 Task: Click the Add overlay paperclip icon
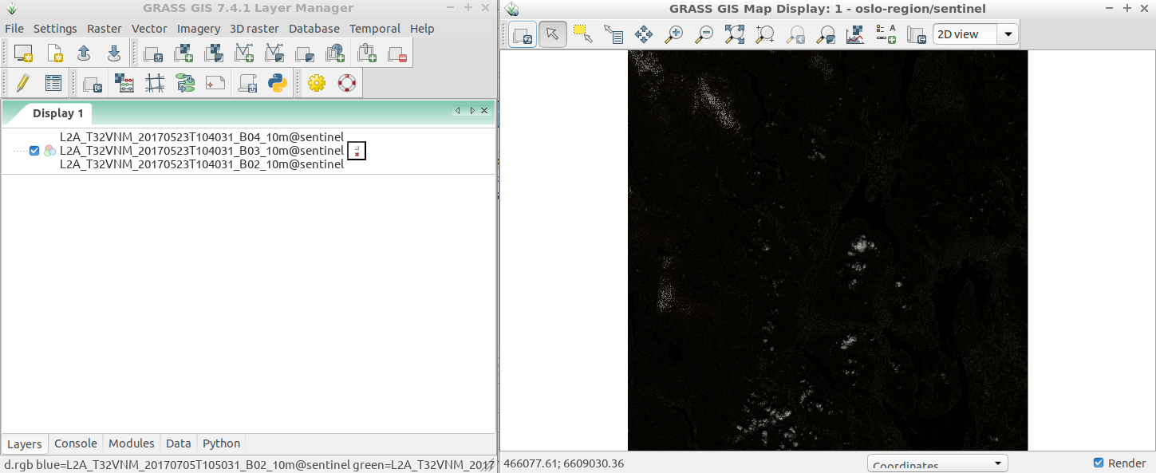pos(367,53)
